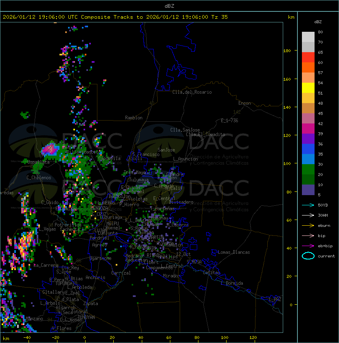Select the yellow eburn arrow symbol
The image size is (339, 343).
tap(308, 226)
